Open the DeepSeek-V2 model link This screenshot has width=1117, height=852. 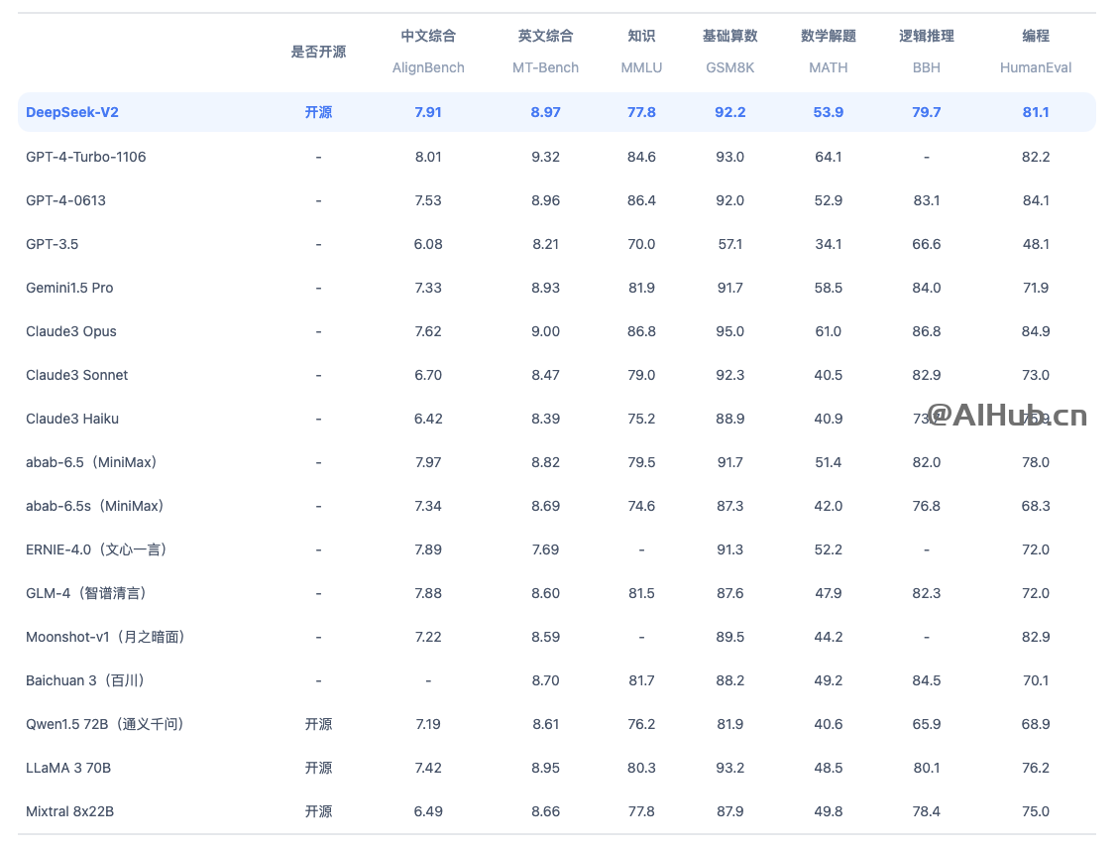tap(71, 112)
